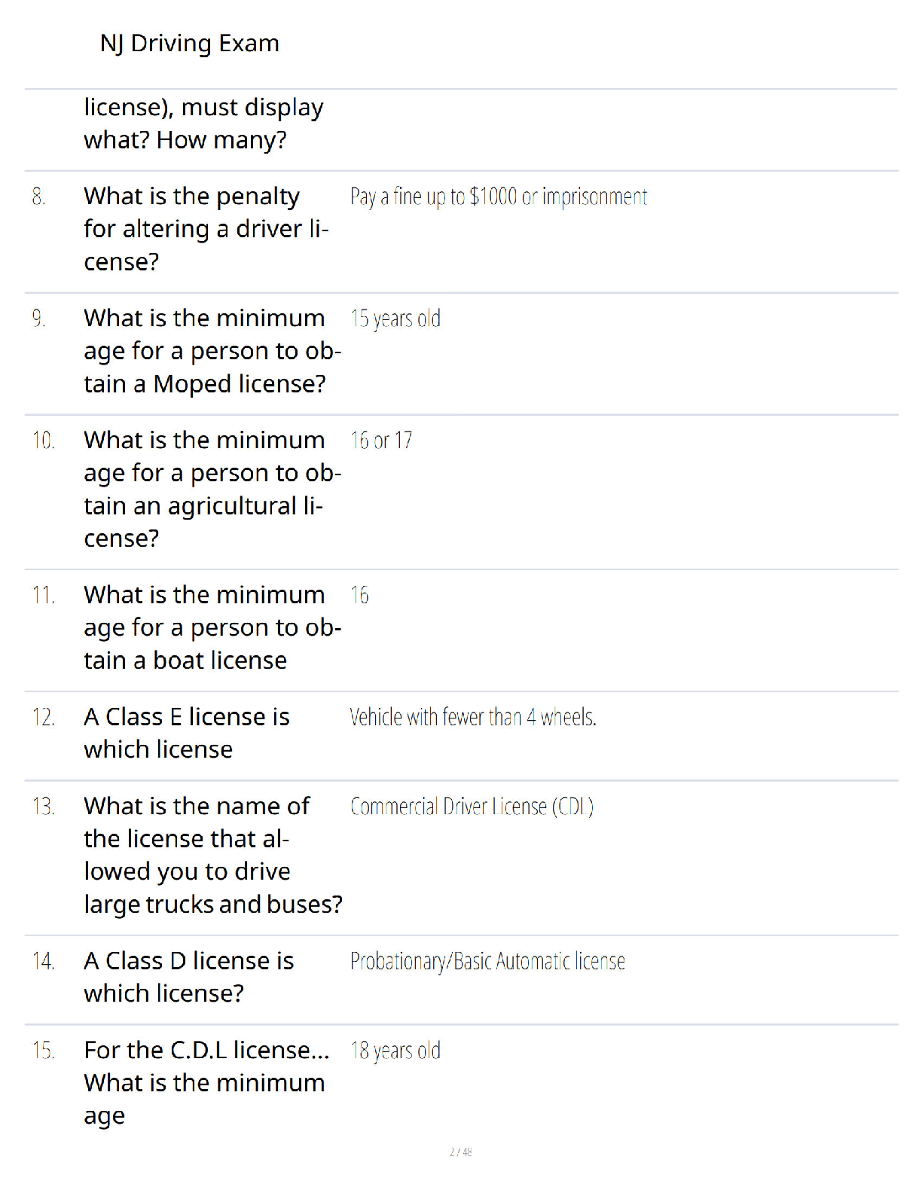Select the Class E license question
The width and height of the screenshot is (922, 1193).
(x=186, y=733)
